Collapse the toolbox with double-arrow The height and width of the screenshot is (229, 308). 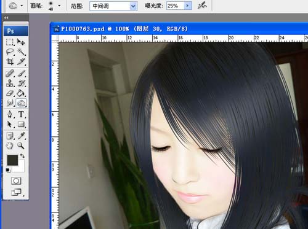coord(6,18)
